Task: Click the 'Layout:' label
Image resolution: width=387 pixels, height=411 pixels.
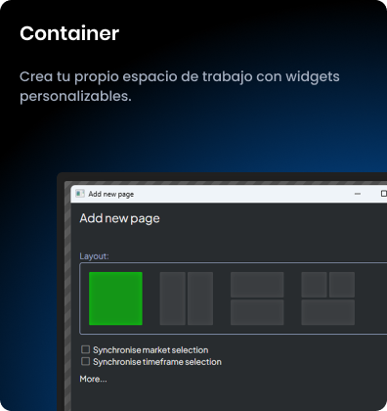Action: (94, 256)
